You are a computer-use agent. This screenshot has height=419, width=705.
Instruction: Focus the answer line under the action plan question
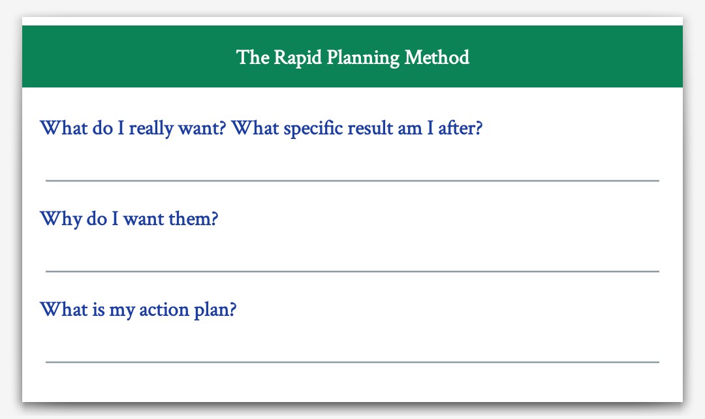[352, 362]
